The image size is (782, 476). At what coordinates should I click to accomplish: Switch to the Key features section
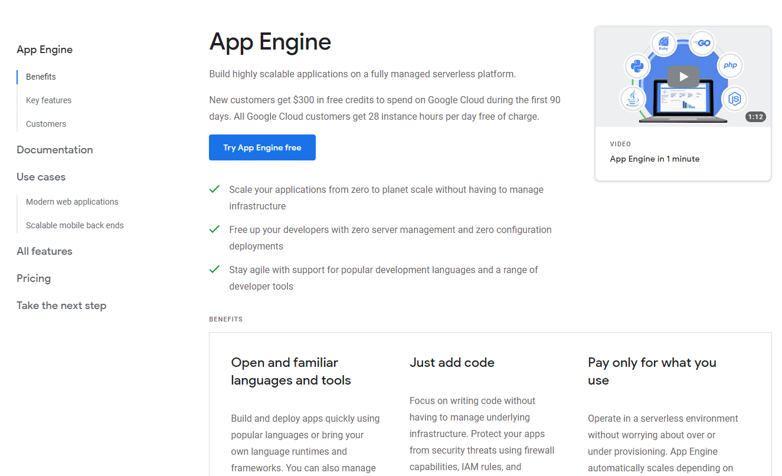pos(48,100)
